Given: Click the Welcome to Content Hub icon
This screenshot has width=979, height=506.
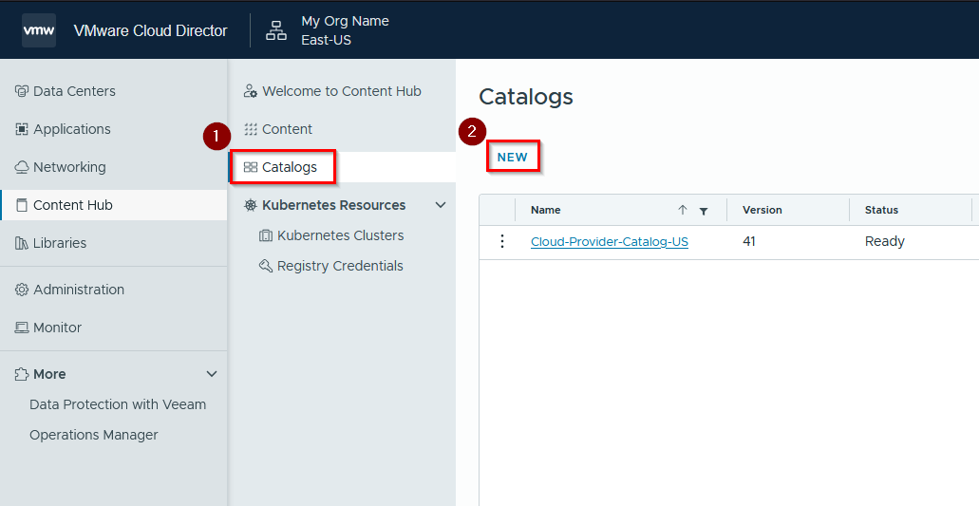Looking at the screenshot, I should coord(251,91).
